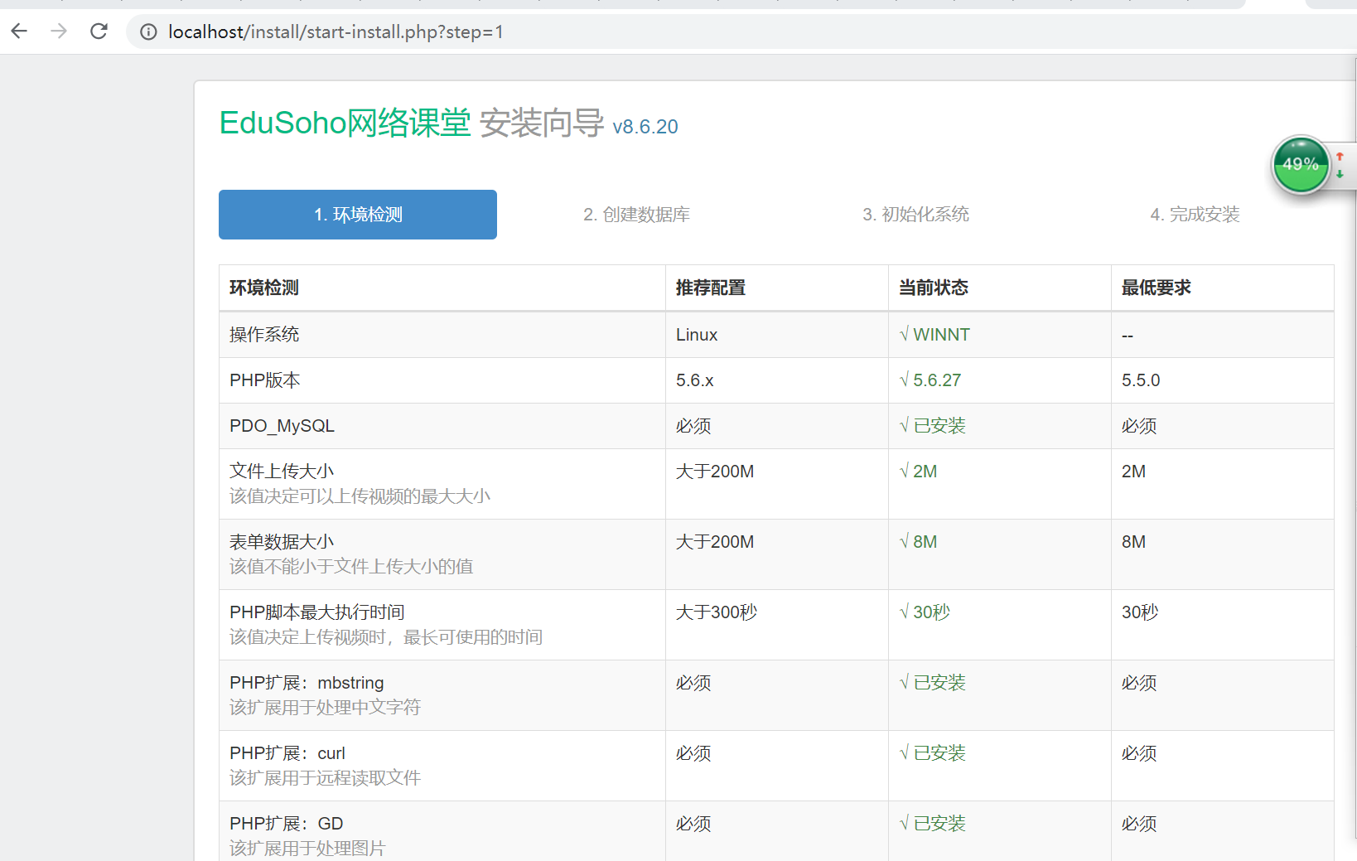The image size is (1357, 861).
Task: Click the current status "√ WINNT"
Action: point(934,335)
